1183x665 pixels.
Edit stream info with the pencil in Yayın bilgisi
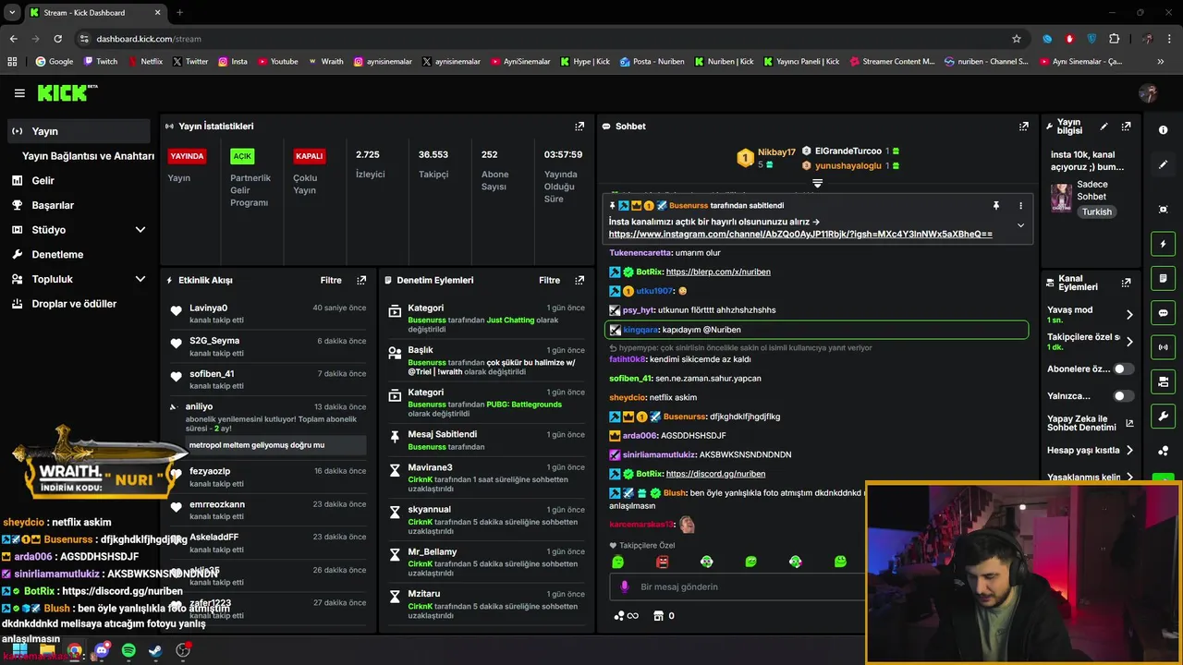pos(1104,127)
